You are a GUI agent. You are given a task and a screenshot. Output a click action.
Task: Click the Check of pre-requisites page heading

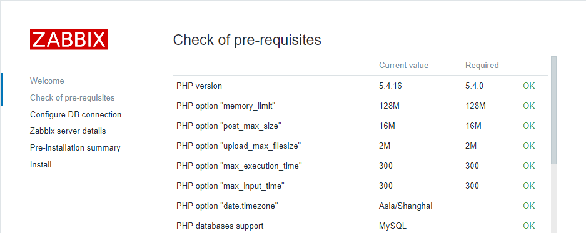click(247, 40)
